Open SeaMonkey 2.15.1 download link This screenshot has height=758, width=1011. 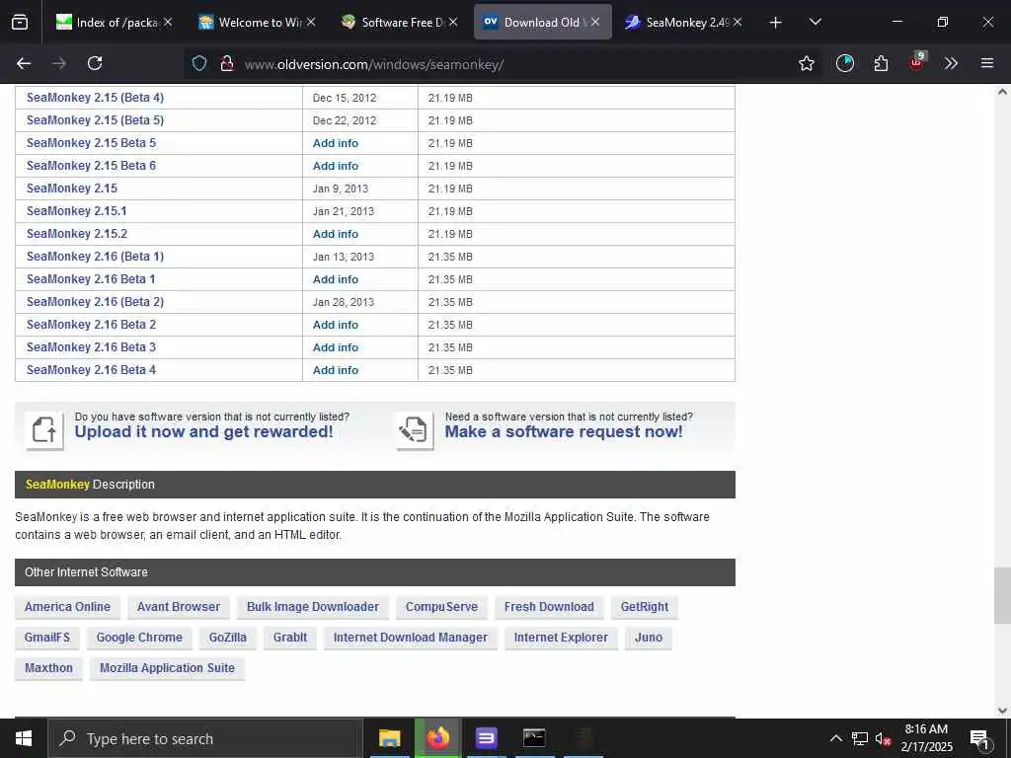[77, 211]
